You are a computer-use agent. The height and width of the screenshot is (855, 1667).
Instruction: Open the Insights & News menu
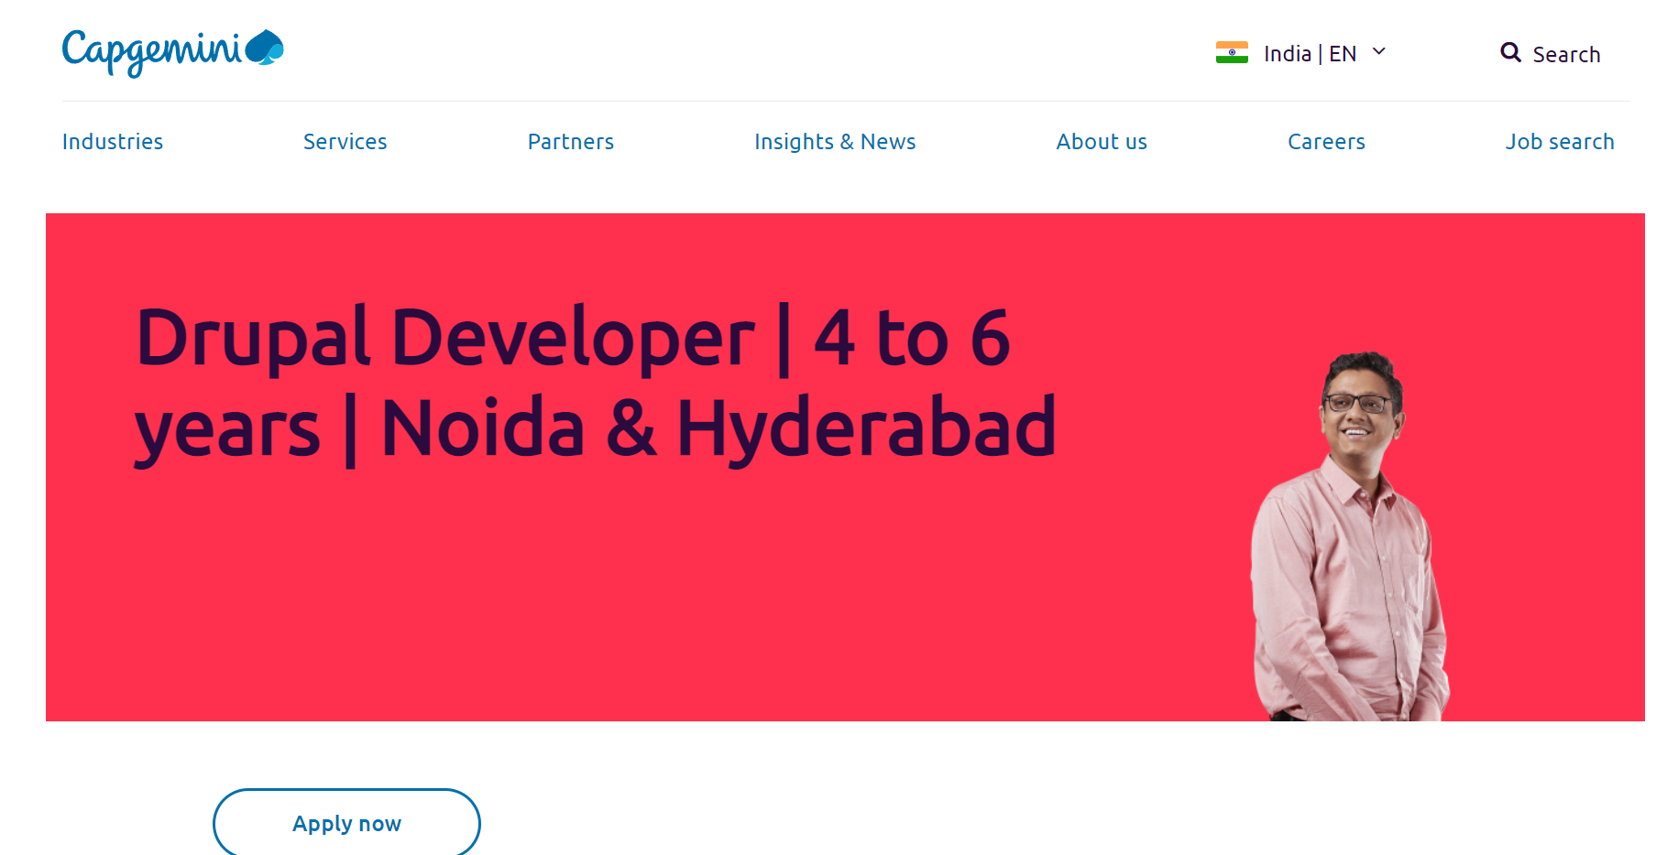[x=835, y=142]
